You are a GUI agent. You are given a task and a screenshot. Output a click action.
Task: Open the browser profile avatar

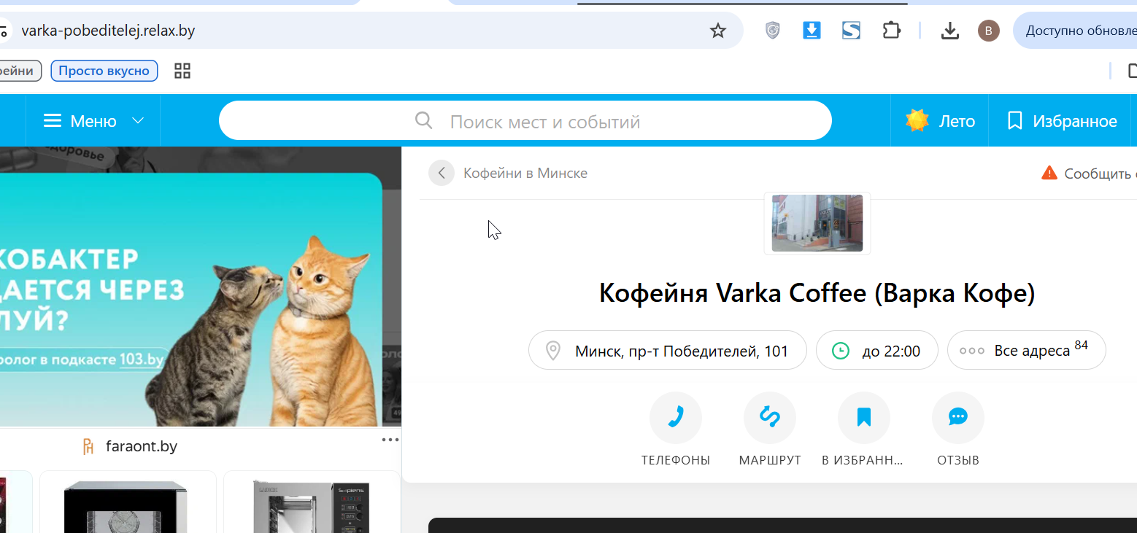tap(989, 31)
